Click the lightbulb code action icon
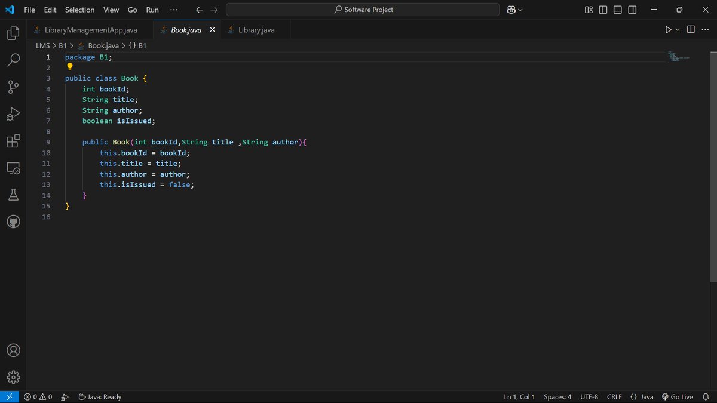This screenshot has width=717, height=403. (x=69, y=67)
